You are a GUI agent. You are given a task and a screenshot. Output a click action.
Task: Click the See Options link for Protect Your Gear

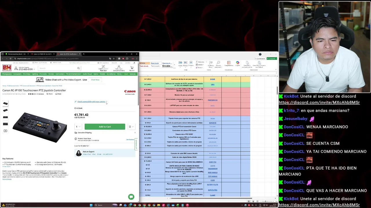click(x=130, y=140)
